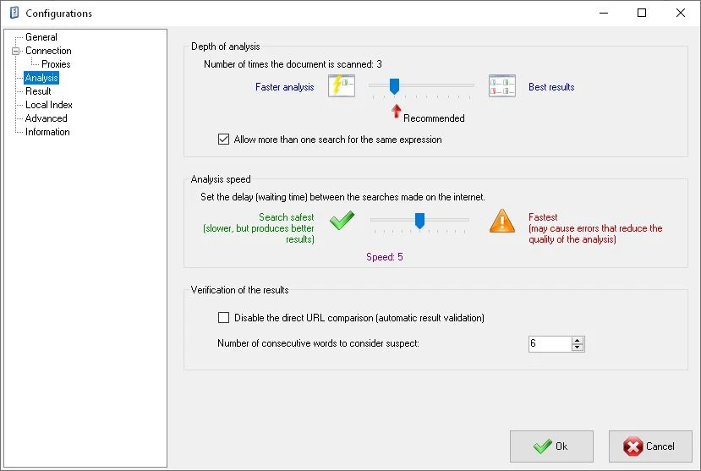Click the Faster analysis lightning icon
This screenshot has width=701, height=471.
(341, 86)
